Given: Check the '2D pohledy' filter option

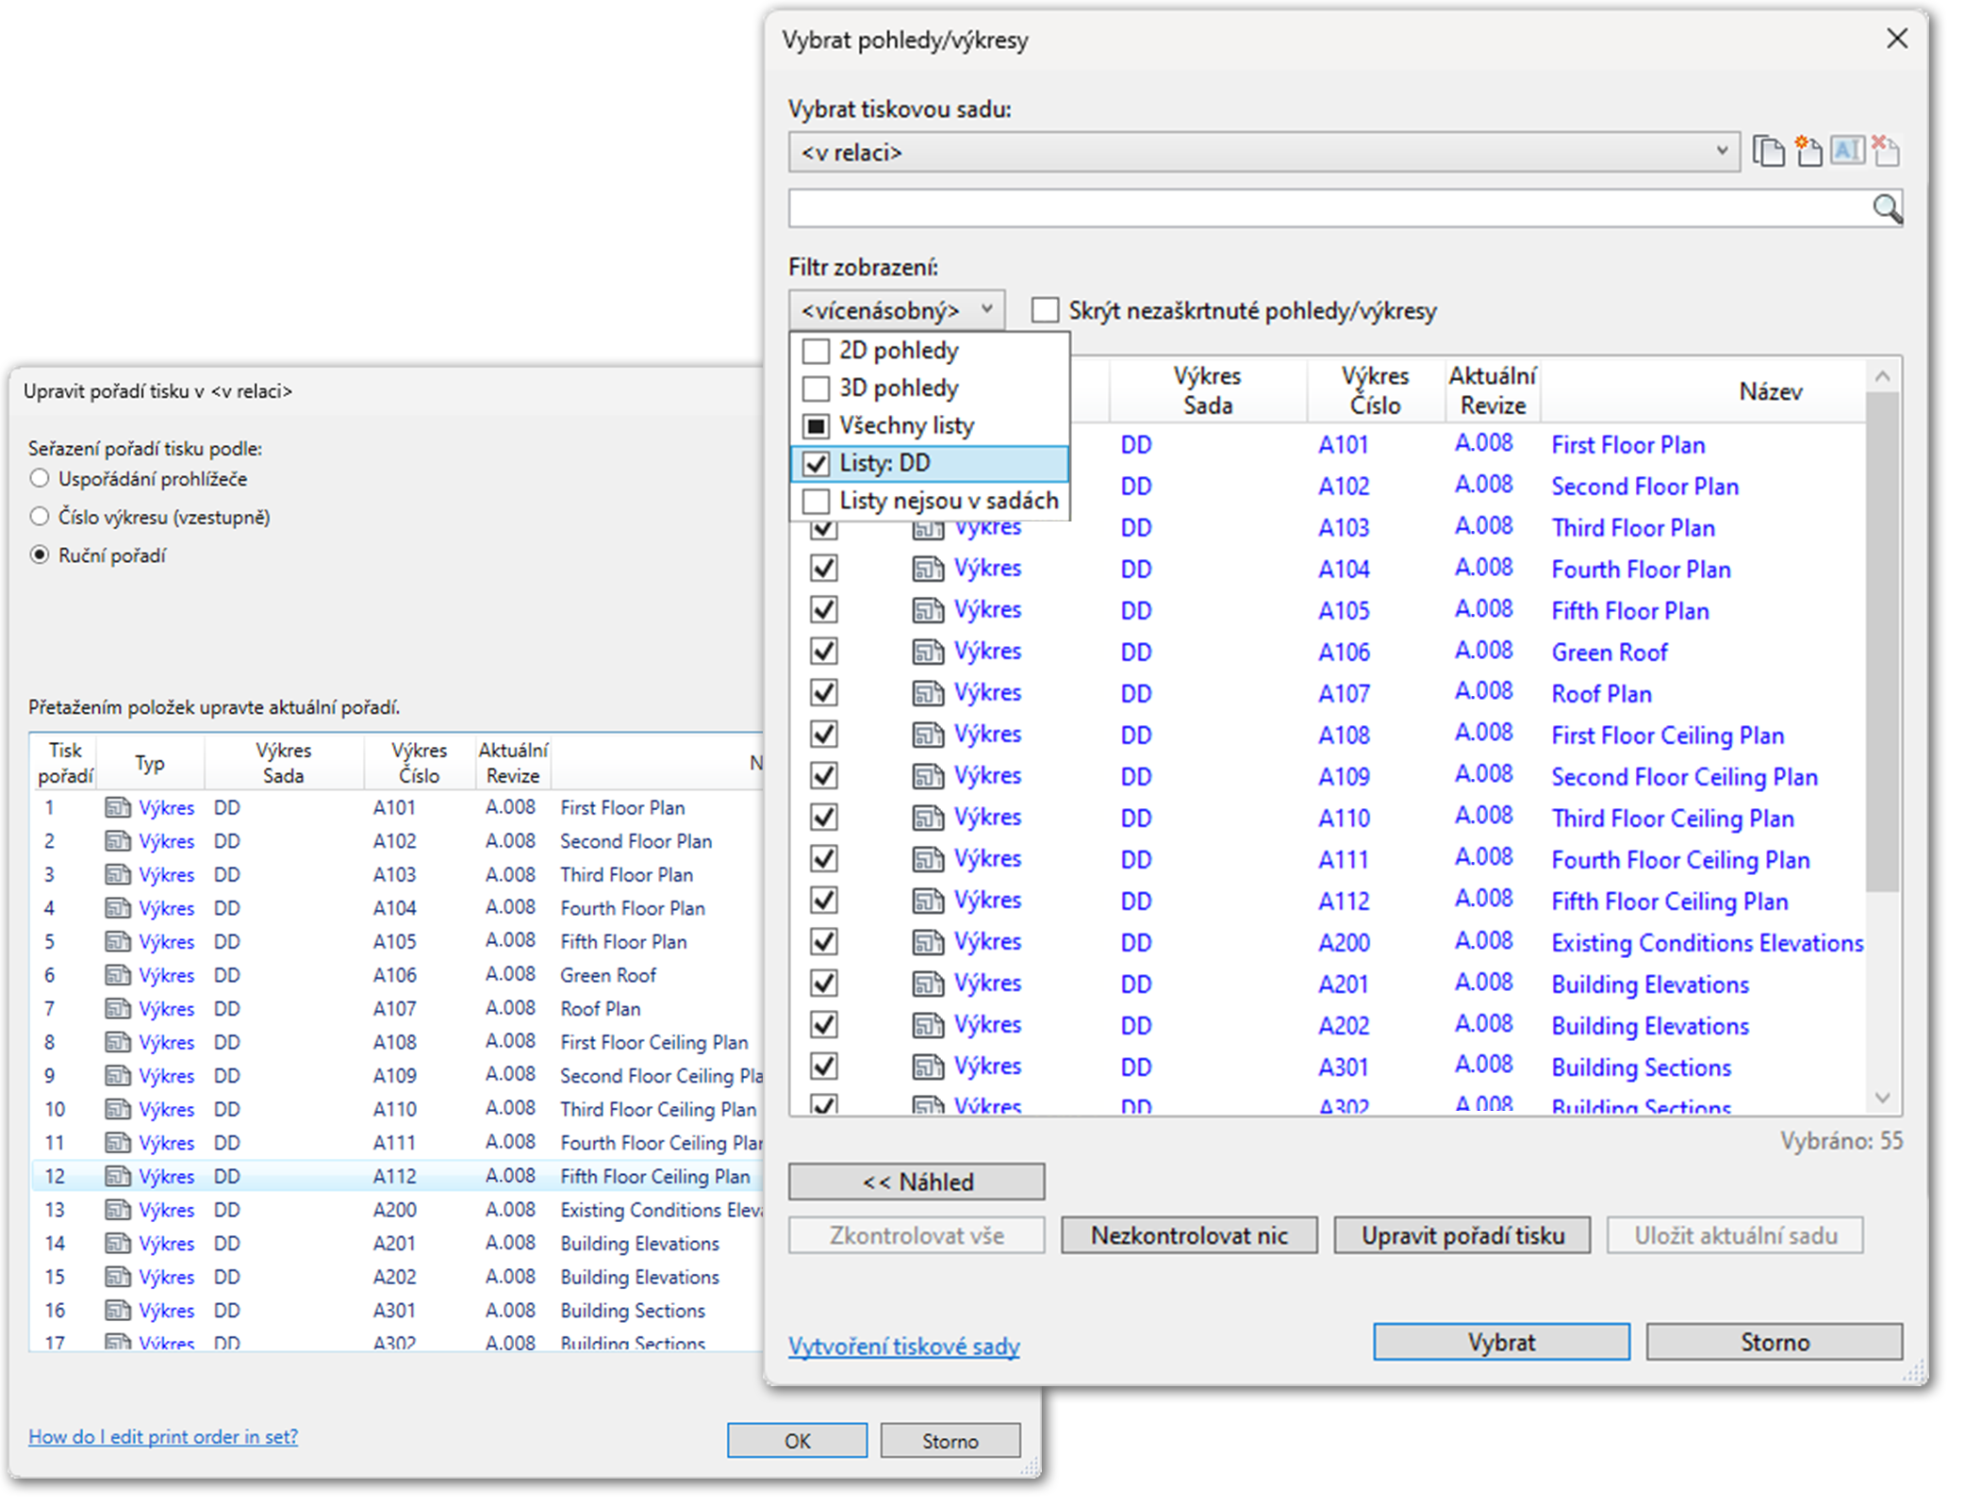Looking at the screenshot, I should click(x=816, y=351).
